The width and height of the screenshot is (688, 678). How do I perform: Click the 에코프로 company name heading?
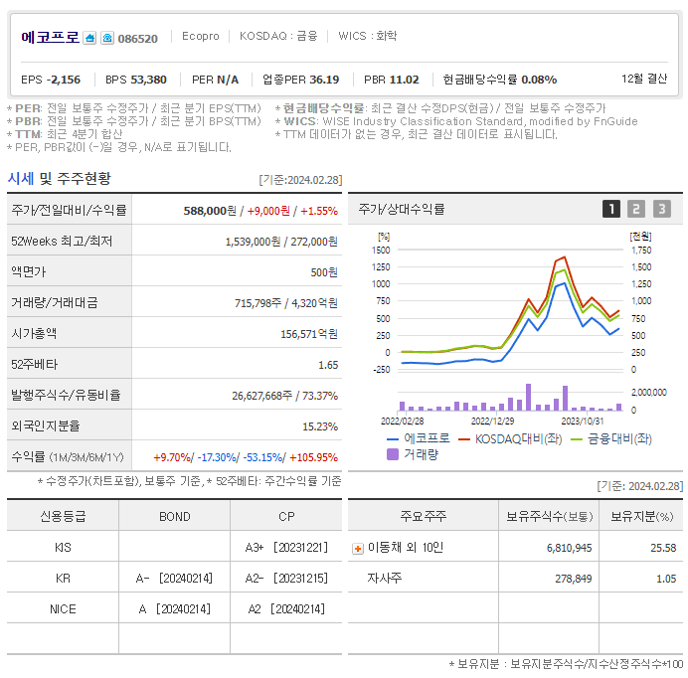point(50,38)
